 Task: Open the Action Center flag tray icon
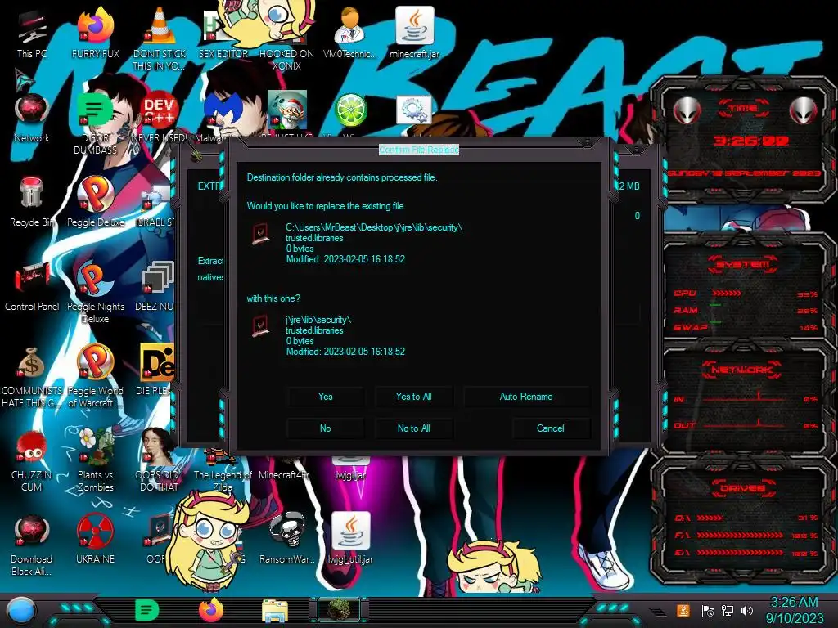707,610
